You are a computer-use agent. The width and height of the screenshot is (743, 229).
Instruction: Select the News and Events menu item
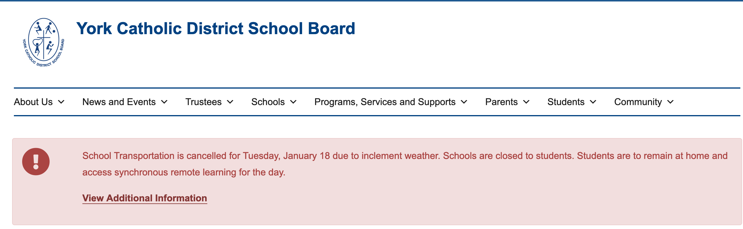point(119,102)
